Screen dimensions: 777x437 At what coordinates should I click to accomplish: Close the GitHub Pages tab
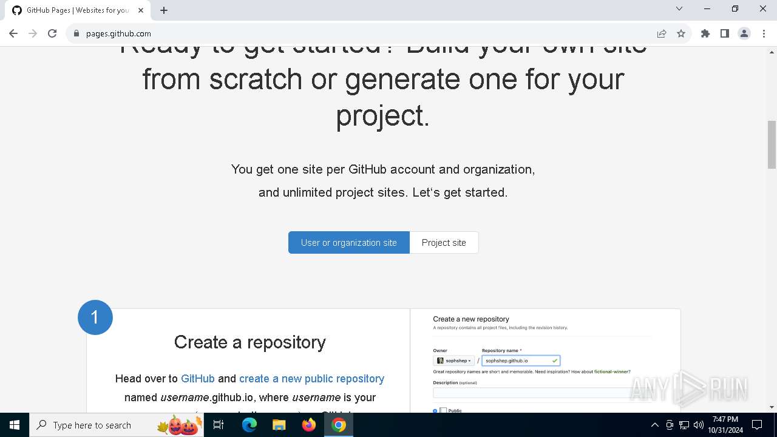pos(141,10)
